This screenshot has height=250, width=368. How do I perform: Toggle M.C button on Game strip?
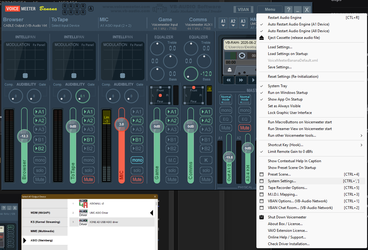pos(172,160)
